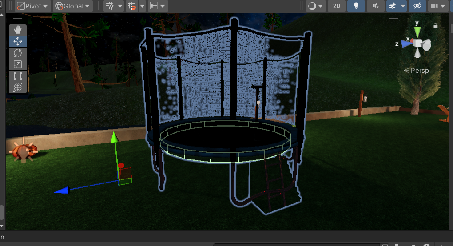
Task: Expand the Global rotation dropdown
Action: 72,6
